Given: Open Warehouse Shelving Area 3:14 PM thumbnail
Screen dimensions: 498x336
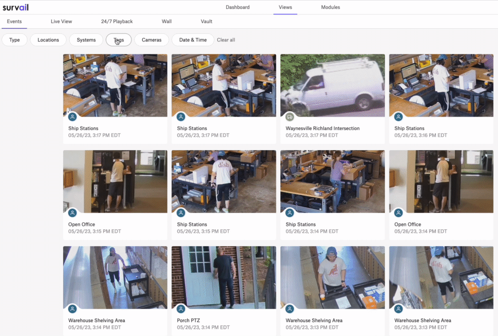Looking at the screenshot, I should click(x=115, y=278).
